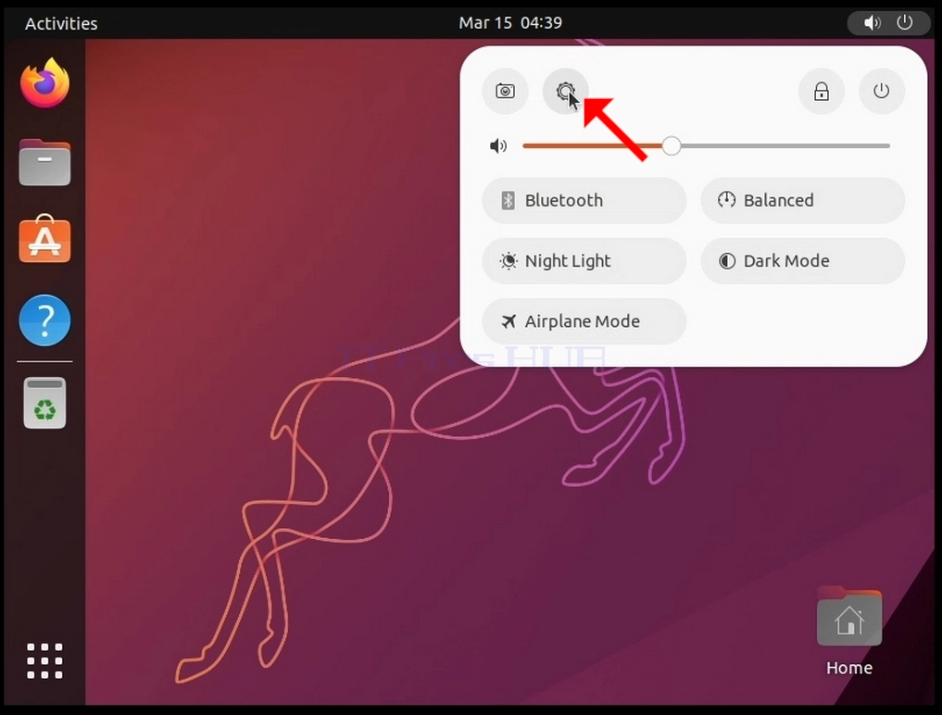Open the power off menu in the quick settings panel
This screenshot has height=715, width=942.
pyautogui.click(x=881, y=92)
